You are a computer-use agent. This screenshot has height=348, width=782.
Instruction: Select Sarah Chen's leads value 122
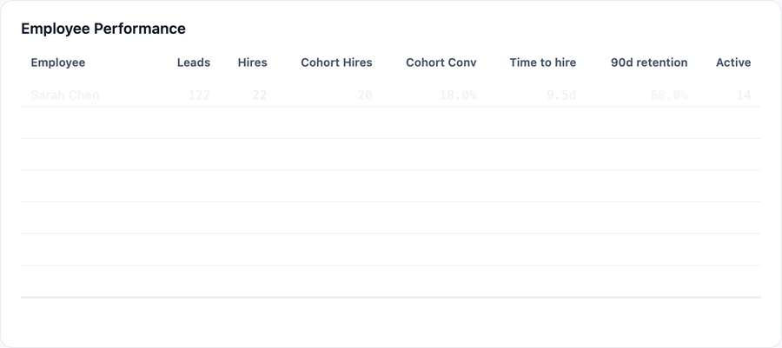pos(199,95)
